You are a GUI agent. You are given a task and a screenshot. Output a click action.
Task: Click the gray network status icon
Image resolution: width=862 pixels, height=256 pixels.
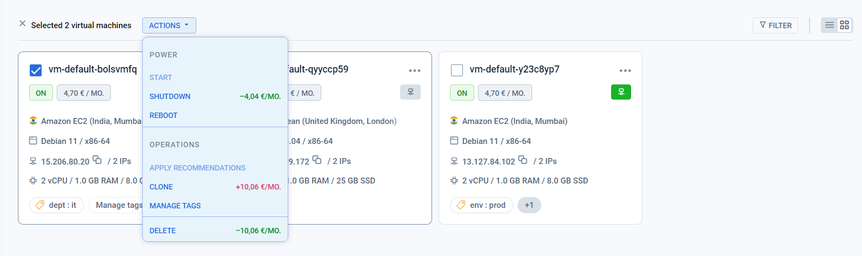pyautogui.click(x=410, y=92)
